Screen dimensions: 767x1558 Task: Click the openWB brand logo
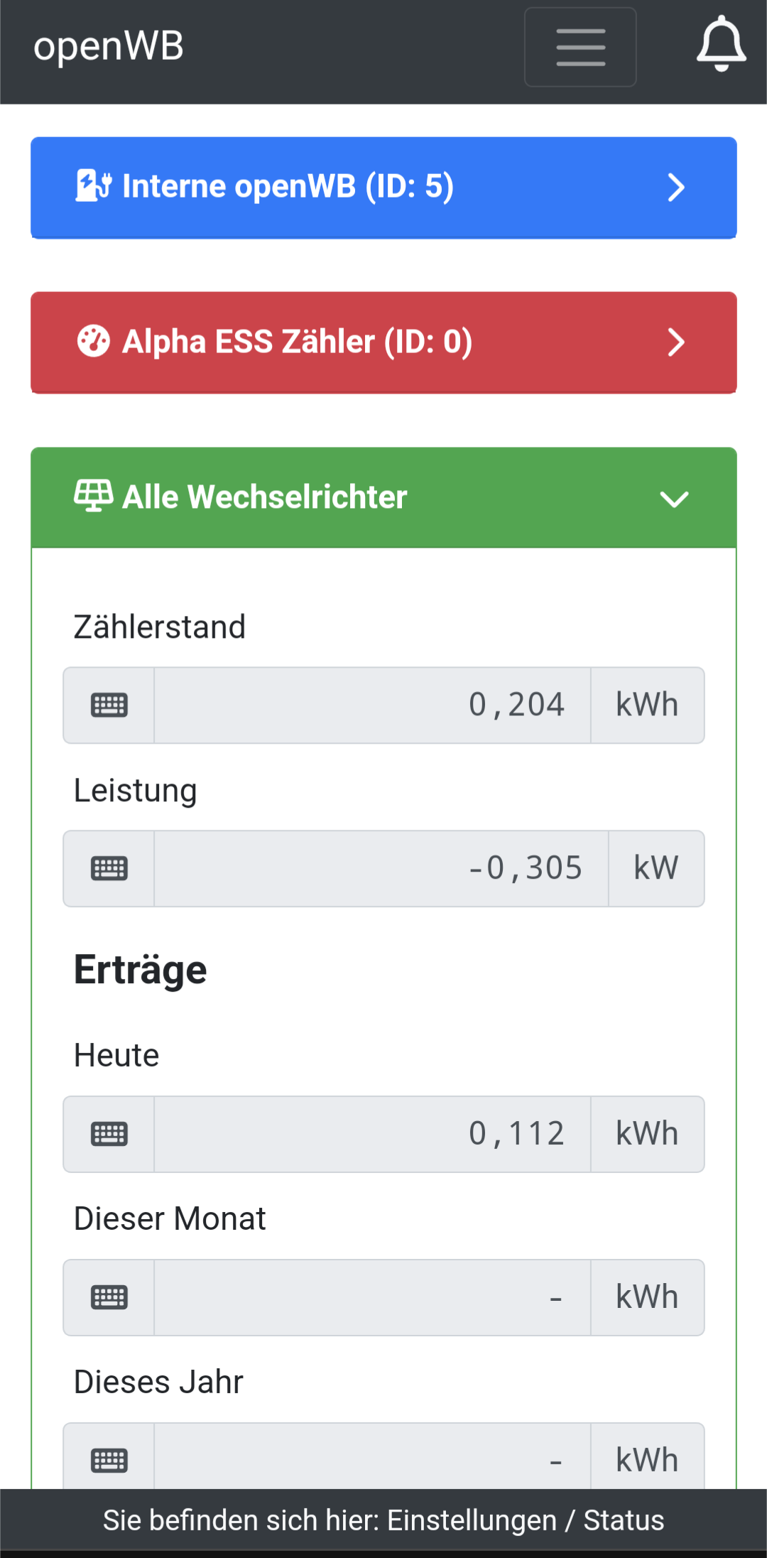pos(109,46)
